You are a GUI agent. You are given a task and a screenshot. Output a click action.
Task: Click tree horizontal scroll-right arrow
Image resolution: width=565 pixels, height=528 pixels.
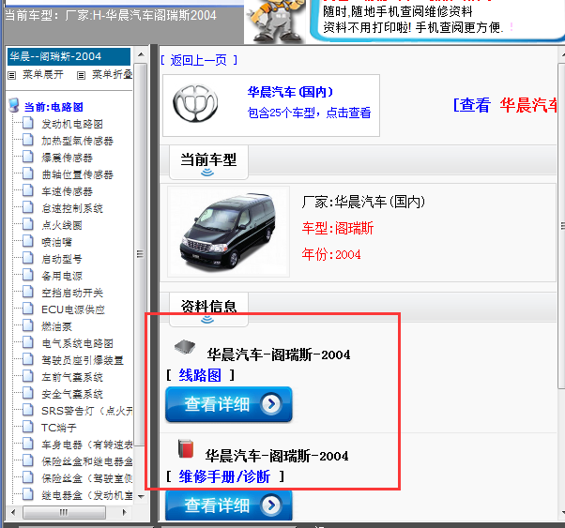pyautogui.click(x=125, y=512)
